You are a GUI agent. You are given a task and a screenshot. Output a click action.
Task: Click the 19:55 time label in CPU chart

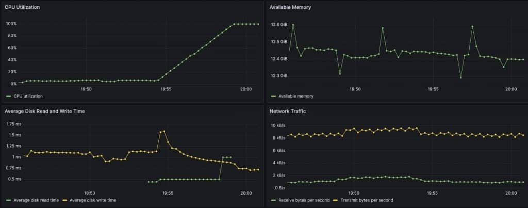(x=166, y=89)
